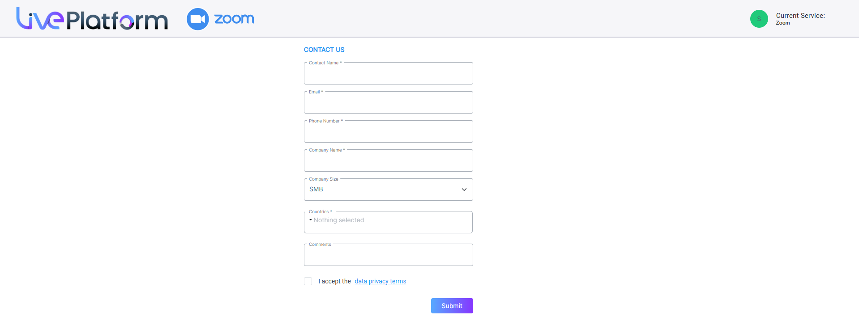859x325 pixels.
Task: Click the LivePlatform logo
Action: coord(92,19)
